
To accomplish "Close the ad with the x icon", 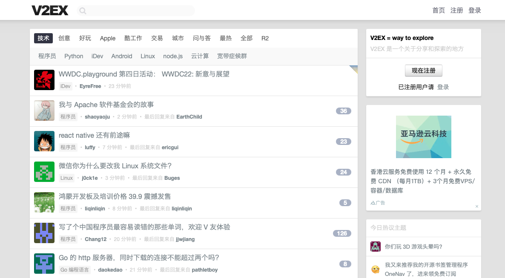I will pos(476,206).
